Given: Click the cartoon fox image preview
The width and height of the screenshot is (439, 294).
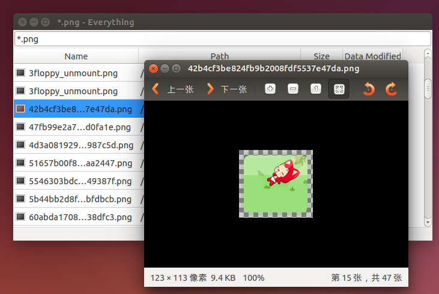Looking at the screenshot, I should [276, 184].
